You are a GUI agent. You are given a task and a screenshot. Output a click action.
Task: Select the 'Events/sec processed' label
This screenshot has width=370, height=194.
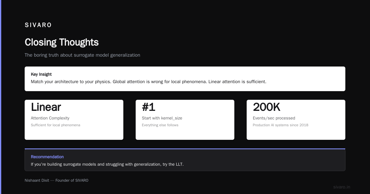(274, 118)
